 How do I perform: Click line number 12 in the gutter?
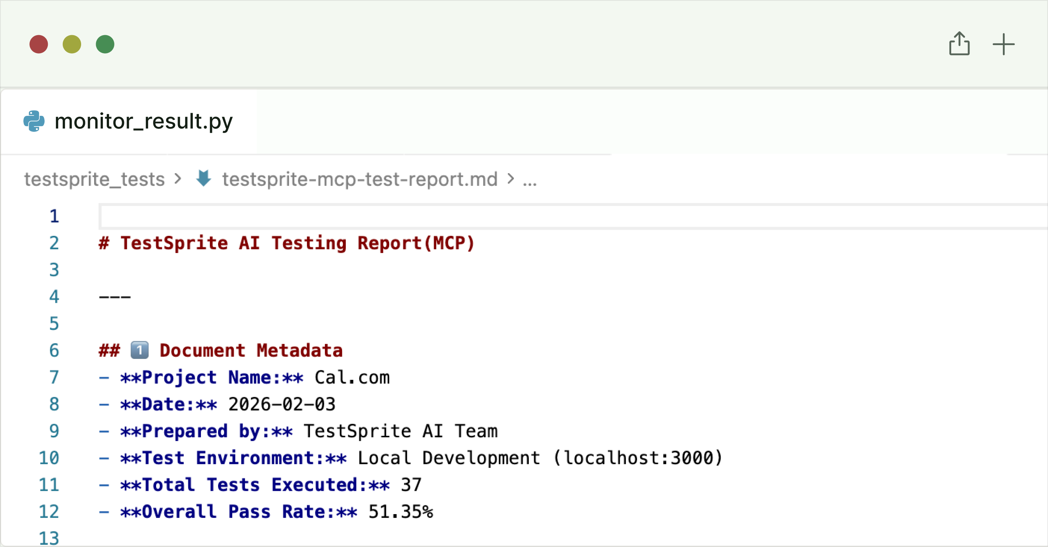[49, 512]
